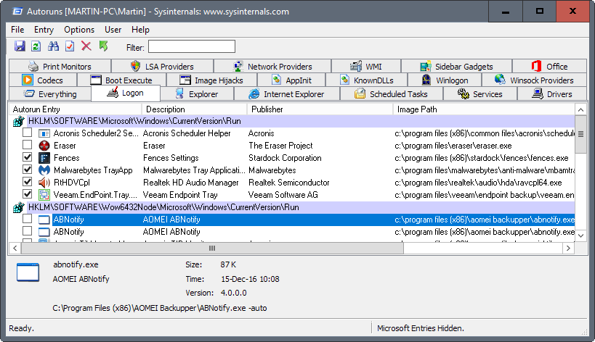Open the Services tab

[x=480, y=94]
